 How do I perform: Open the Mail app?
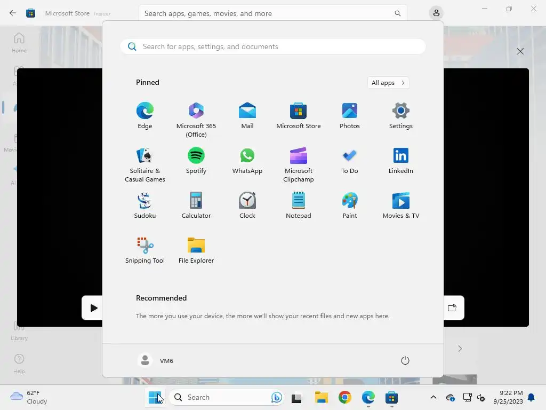247,116
